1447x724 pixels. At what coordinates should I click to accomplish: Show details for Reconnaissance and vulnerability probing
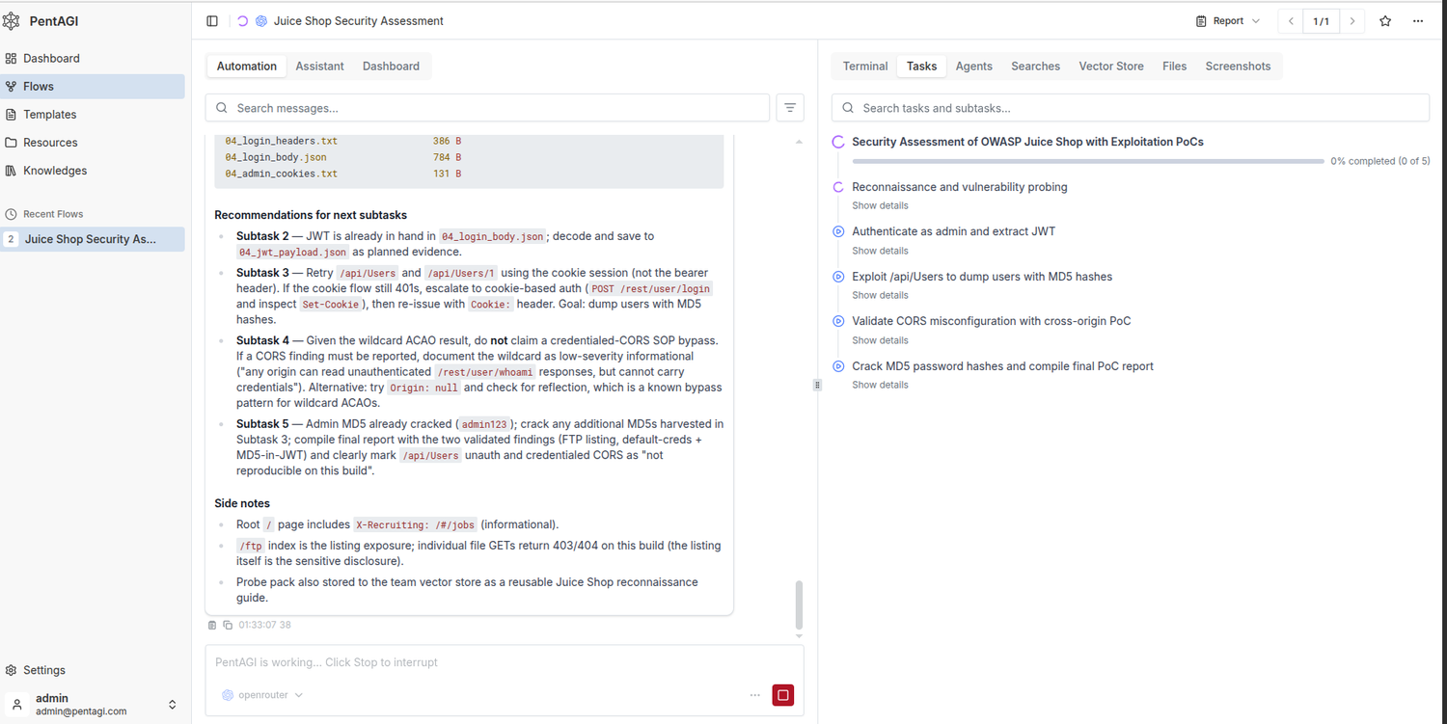(880, 205)
